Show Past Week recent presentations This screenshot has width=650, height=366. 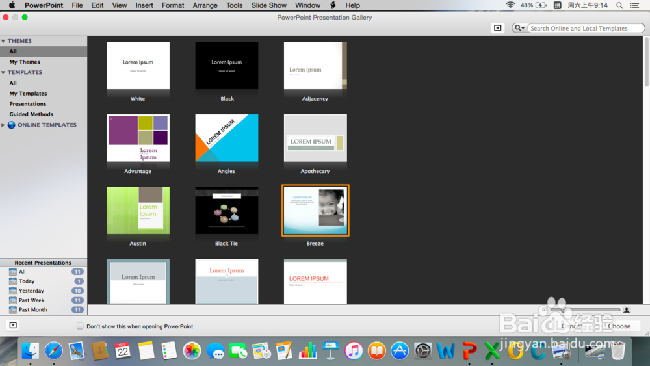point(44,300)
